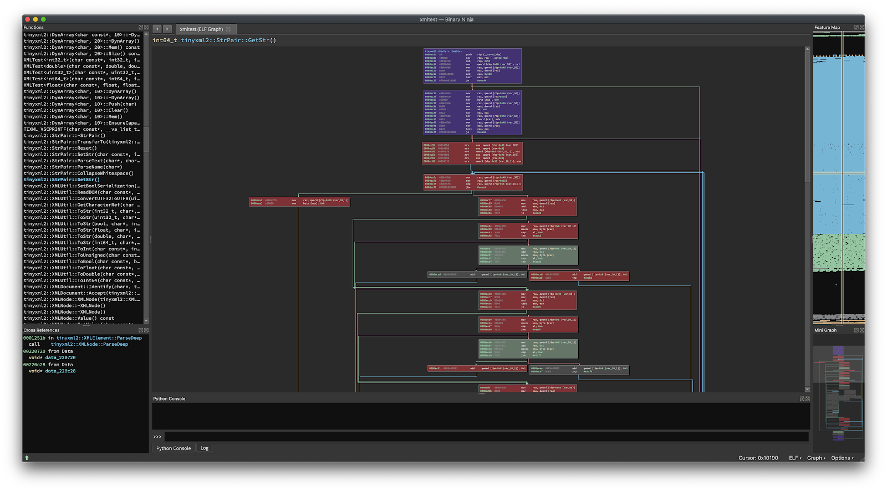Select tinyxml2::StrPair::Reset() in function list
The width and height of the screenshot is (887, 491).
tap(60, 148)
